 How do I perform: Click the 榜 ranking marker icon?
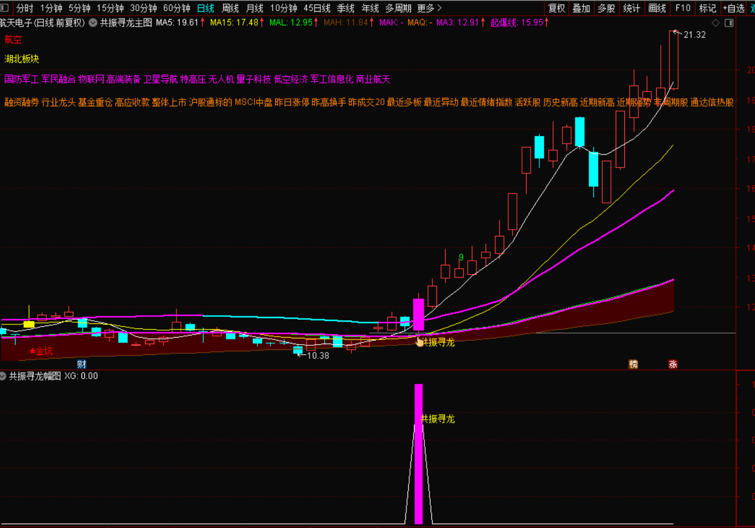point(634,364)
